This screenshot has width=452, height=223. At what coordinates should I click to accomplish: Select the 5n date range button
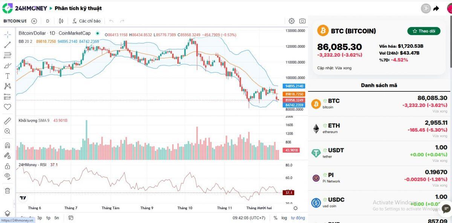(x=56, y=218)
